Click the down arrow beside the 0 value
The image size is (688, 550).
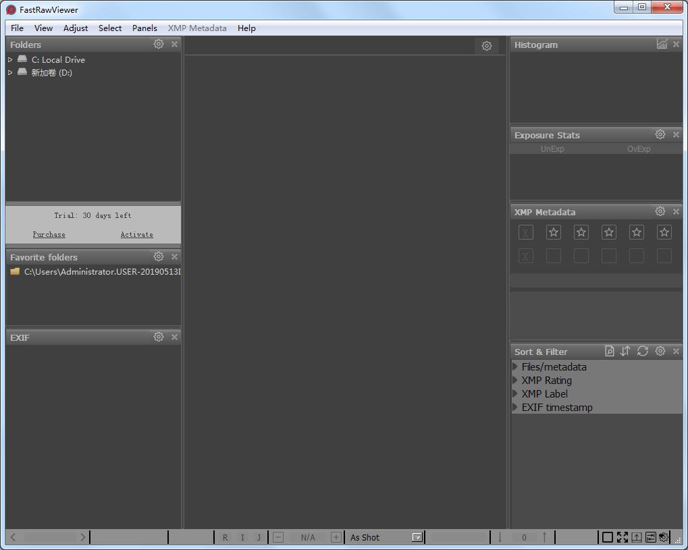(500, 537)
